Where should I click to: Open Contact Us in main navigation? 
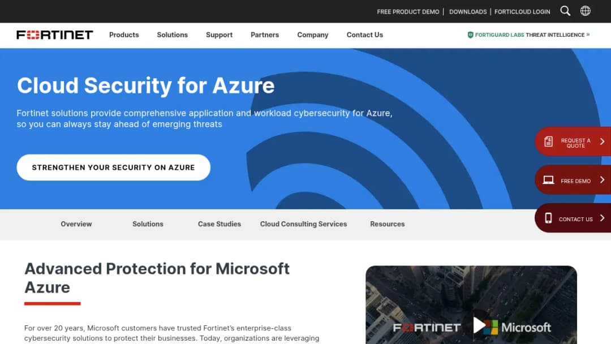pos(365,35)
